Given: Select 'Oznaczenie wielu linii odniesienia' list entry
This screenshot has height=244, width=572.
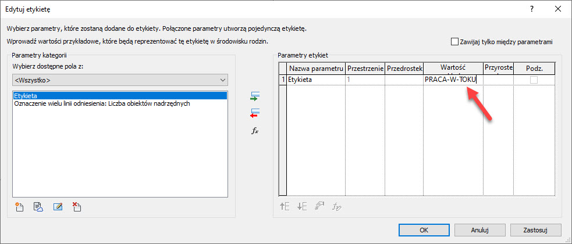Looking at the screenshot, I should tap(101, 104).
